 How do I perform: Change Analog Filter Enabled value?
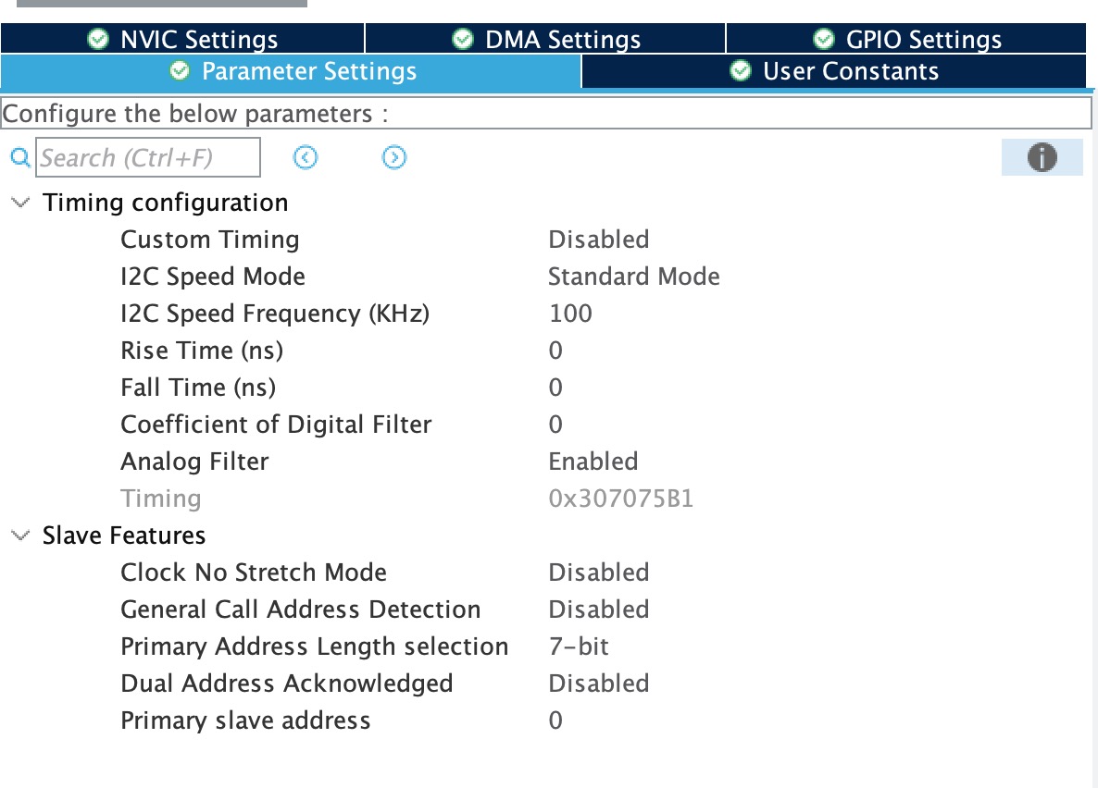pos(593,462)
